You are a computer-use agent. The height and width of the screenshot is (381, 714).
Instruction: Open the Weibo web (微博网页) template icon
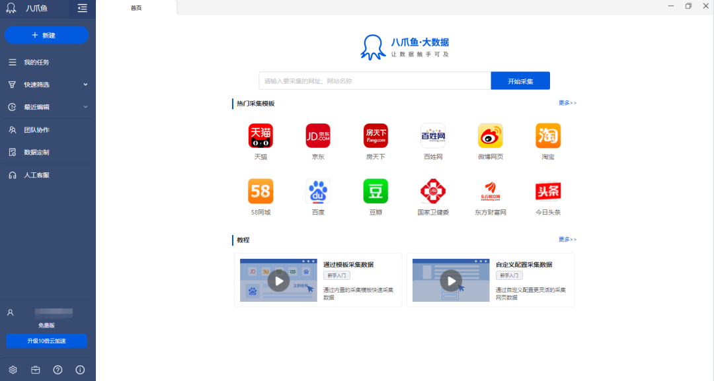(x=491, y=135)
